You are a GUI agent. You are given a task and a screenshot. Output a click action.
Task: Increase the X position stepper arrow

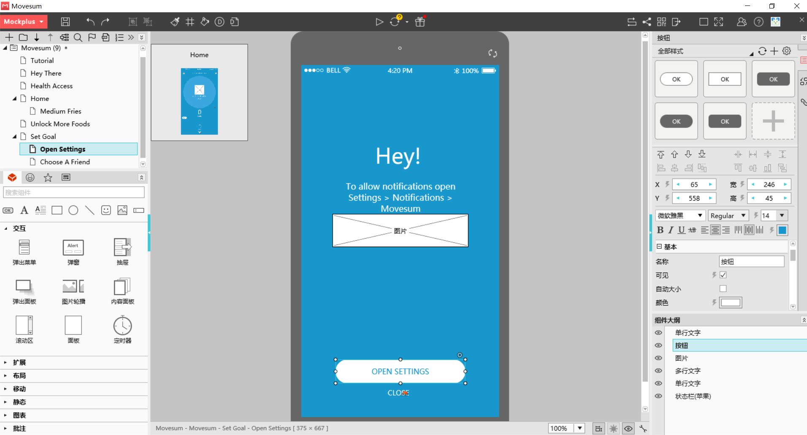[x=710, y=185]
